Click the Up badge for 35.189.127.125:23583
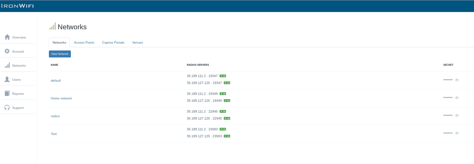474x164 pixels. pyautogui.click(x=227, y=136)
